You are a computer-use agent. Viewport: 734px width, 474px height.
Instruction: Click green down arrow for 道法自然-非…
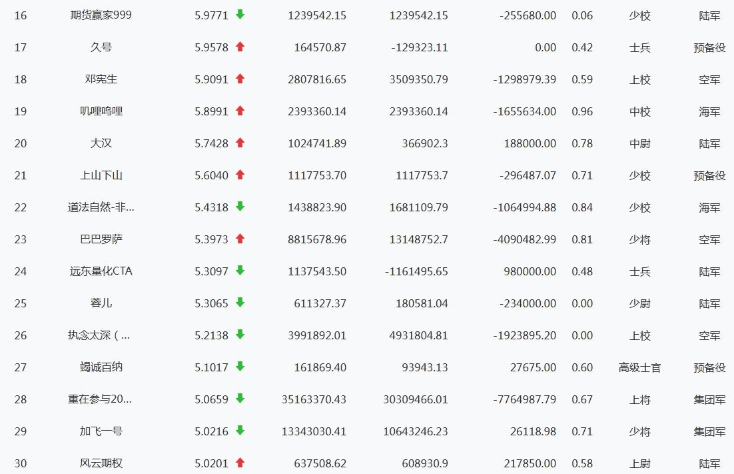240,207
